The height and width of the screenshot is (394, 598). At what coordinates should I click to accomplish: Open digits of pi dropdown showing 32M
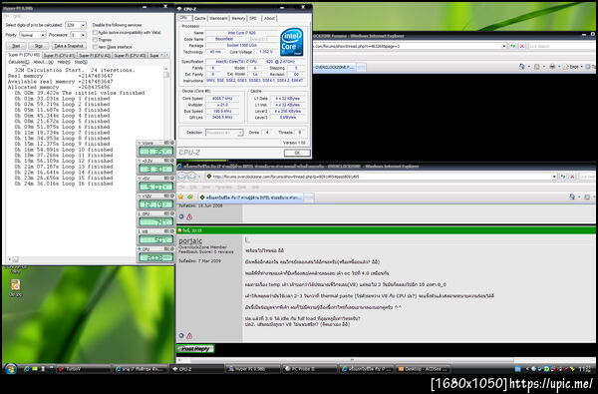click(x=76, y=25)
